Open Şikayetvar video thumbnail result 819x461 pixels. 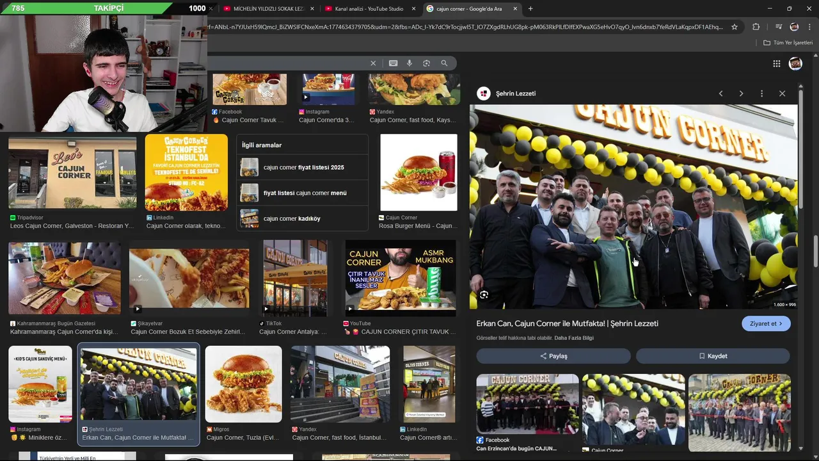[x=189, y=278]
